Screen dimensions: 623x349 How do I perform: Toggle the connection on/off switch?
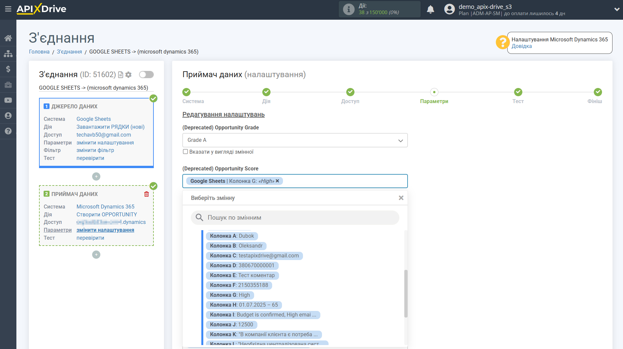click(x=146, y=75)
